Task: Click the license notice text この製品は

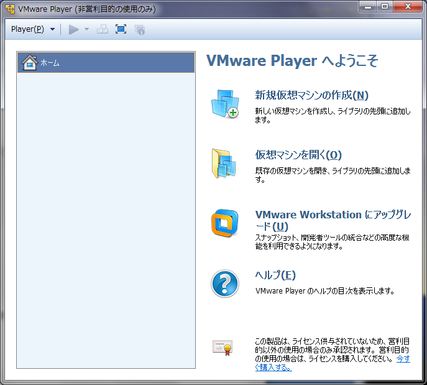Action: click(x=333, y=350)
